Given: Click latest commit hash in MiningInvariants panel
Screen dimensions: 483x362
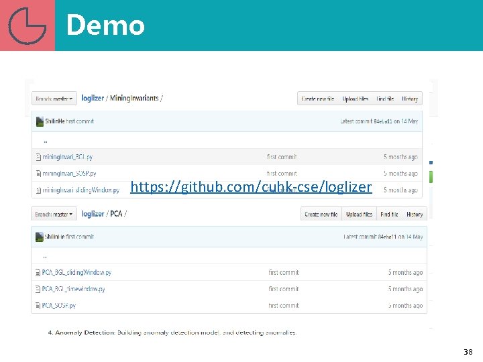Looking at the screenshot, I should (x=383, y=121).
